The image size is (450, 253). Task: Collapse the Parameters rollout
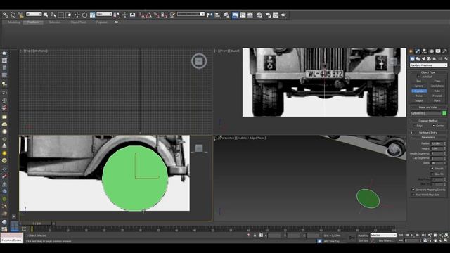428,138
